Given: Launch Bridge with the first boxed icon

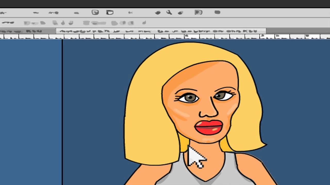Looking at the screenshot, I should point(95,12).
